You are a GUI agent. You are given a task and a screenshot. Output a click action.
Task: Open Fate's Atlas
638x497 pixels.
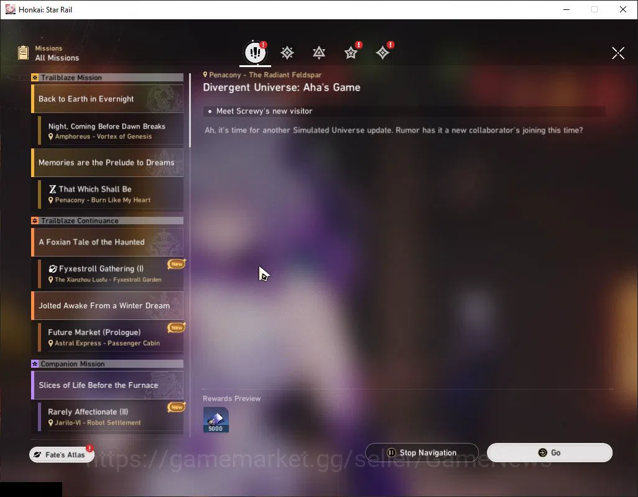[x=62, y=455]
